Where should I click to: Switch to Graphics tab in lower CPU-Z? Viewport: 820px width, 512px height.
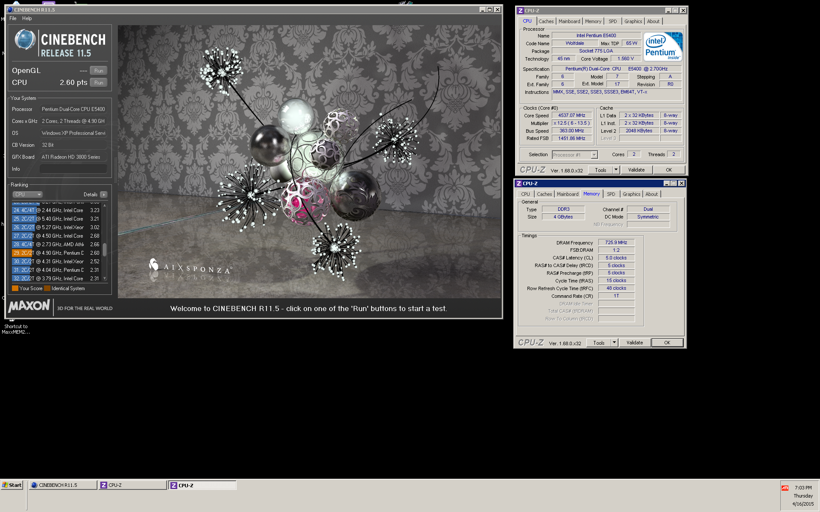(x=631, y=194)
